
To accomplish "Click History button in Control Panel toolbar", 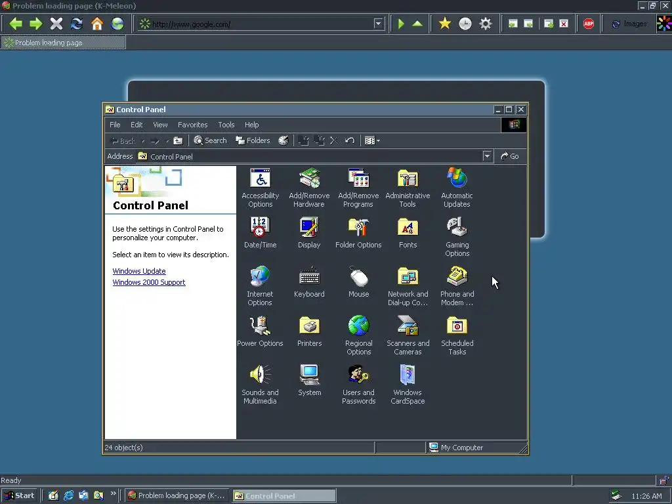I will (283, 140).
